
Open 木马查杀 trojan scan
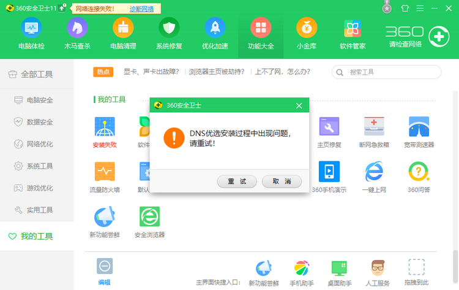point(77,34)
